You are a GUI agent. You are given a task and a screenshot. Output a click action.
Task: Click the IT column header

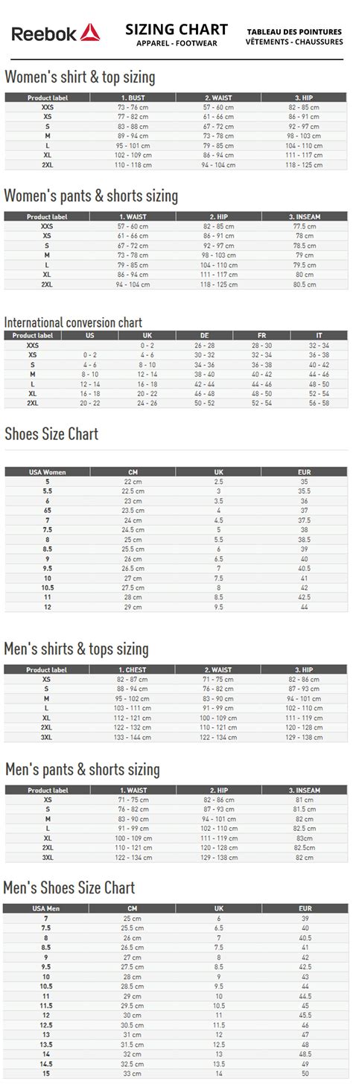coord(318,336)
